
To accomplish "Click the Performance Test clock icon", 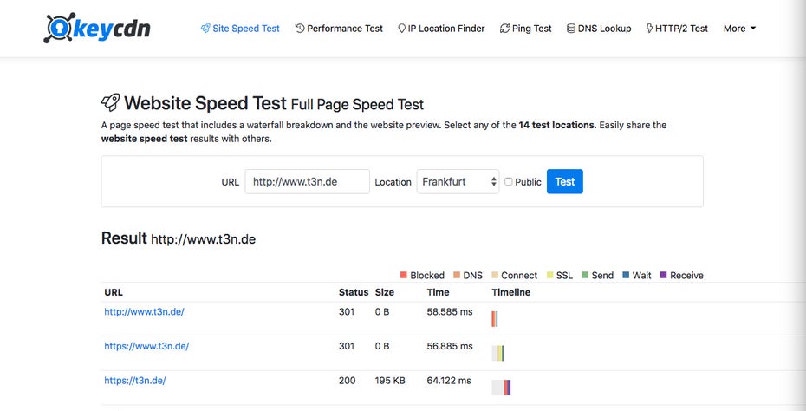I will pos(300,29).
